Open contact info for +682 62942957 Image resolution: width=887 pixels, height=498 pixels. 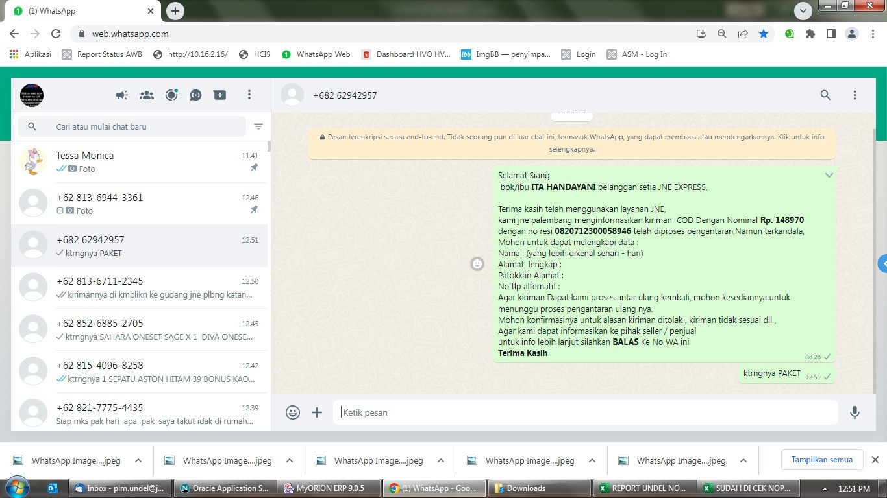pyautogui.click(x=345, y=95)
